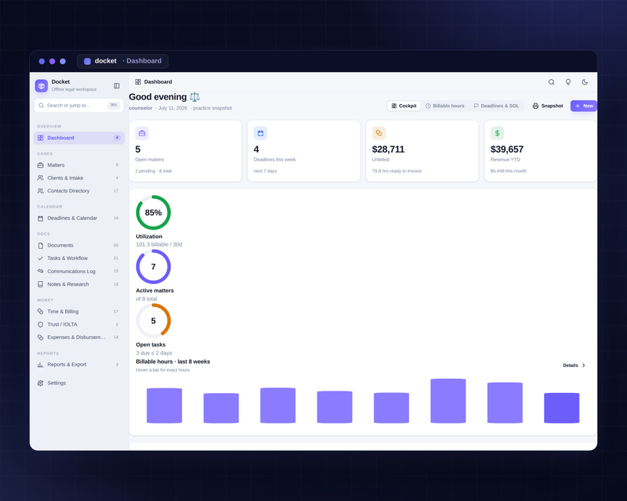Open Deadlines & Calendar page
The width and height of the screenshot is (627, 501).
(x=79, y=218)
